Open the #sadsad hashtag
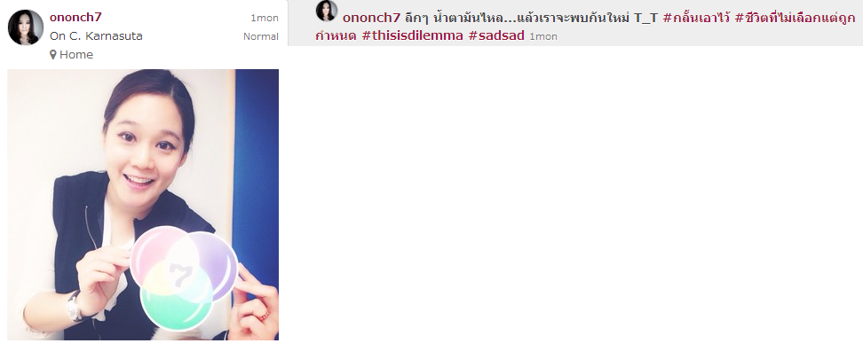Viewport: 863px width, 359px height. tap(496, 36)
